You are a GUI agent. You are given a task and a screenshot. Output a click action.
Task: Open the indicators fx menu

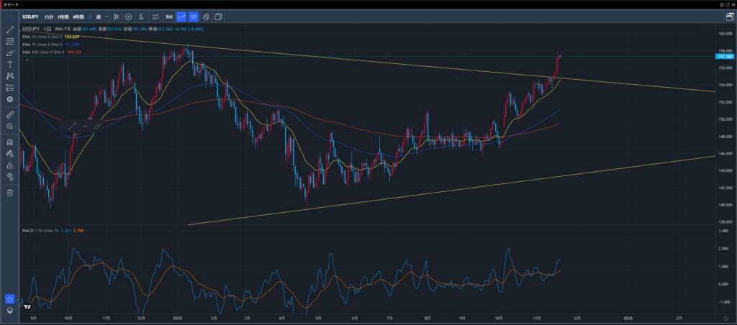[x=141, y=16]
